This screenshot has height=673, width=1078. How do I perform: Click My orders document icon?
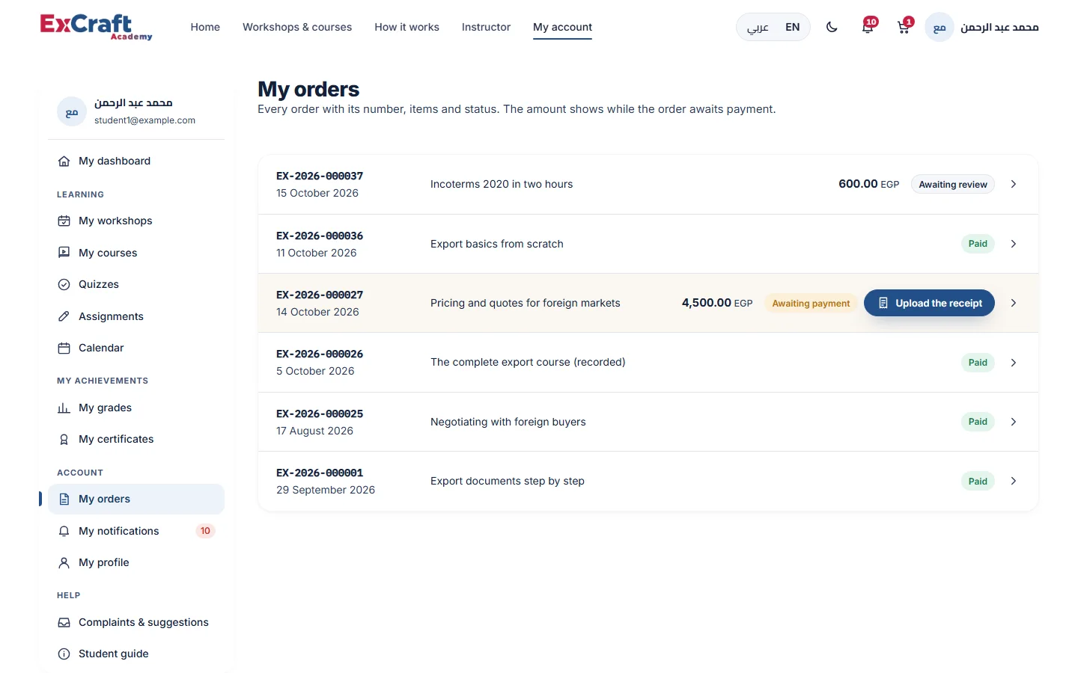click(64, 499)
